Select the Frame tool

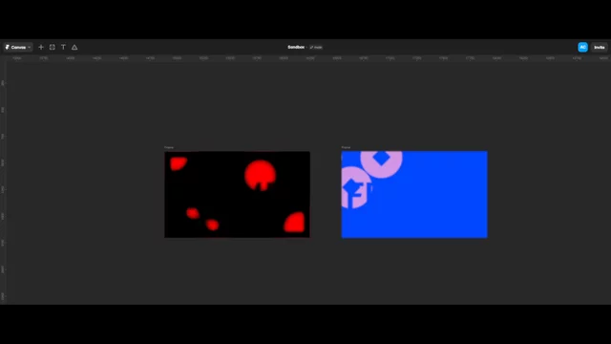coord(53,47)
